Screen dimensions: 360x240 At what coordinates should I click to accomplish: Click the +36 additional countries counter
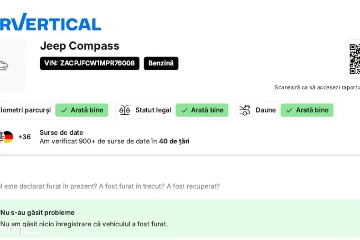point(25,137)
